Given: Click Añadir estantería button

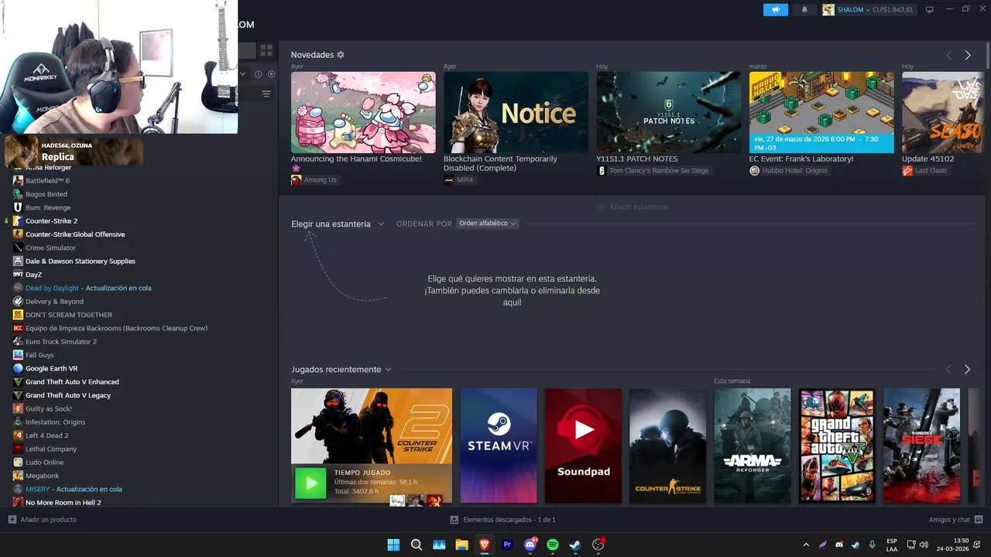Looking at the screenshot, I should point(632,207).
